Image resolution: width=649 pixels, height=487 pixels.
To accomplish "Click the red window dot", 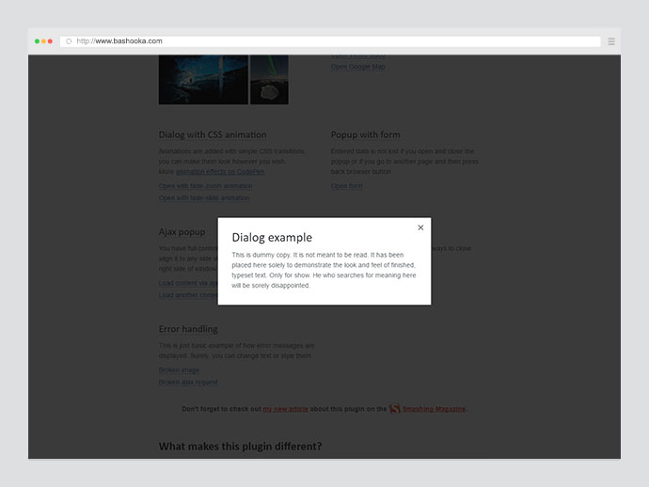I will 50,41.
